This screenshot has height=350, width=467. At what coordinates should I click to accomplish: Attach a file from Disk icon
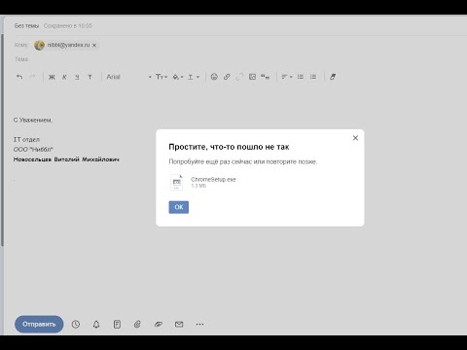point(159,324)
